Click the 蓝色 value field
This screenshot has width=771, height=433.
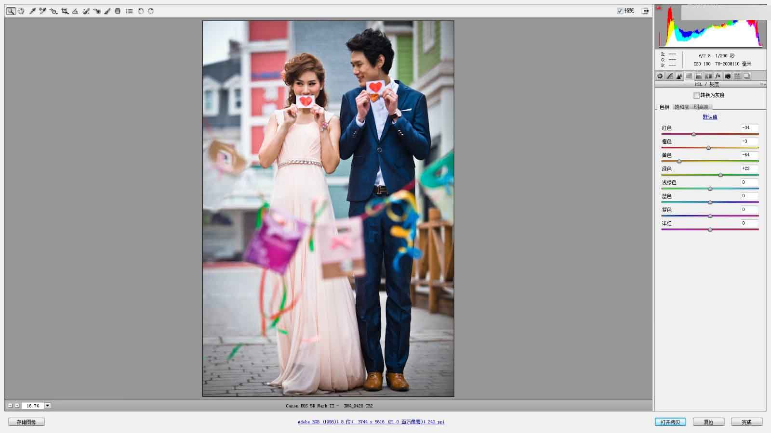750,196
